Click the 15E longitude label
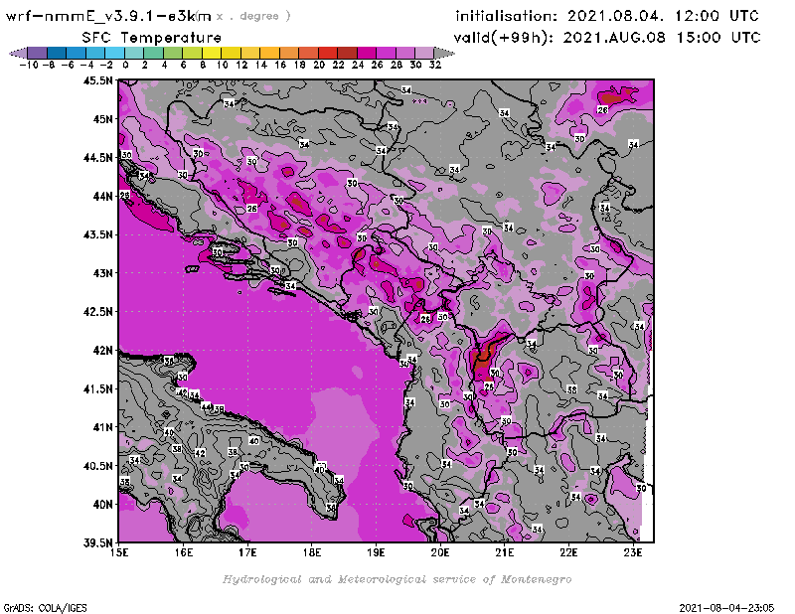 point(119,552)
